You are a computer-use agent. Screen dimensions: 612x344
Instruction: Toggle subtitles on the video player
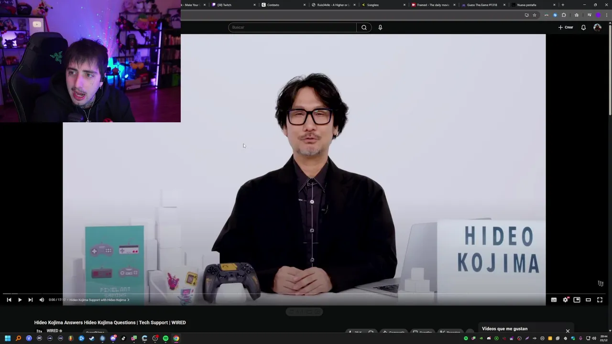[x=554, y=300]
